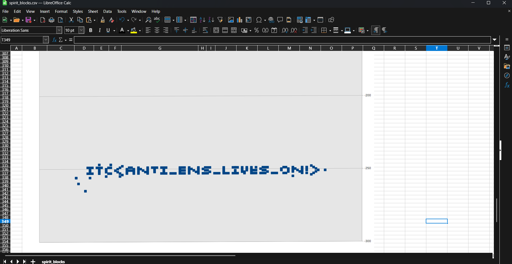Apply the border color swatch
The width and height of the screenshot is (512, 264).
348,30
